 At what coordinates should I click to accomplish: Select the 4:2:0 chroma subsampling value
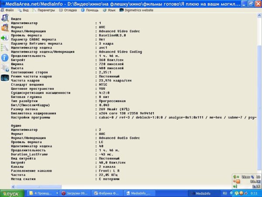tap(104, 93)
